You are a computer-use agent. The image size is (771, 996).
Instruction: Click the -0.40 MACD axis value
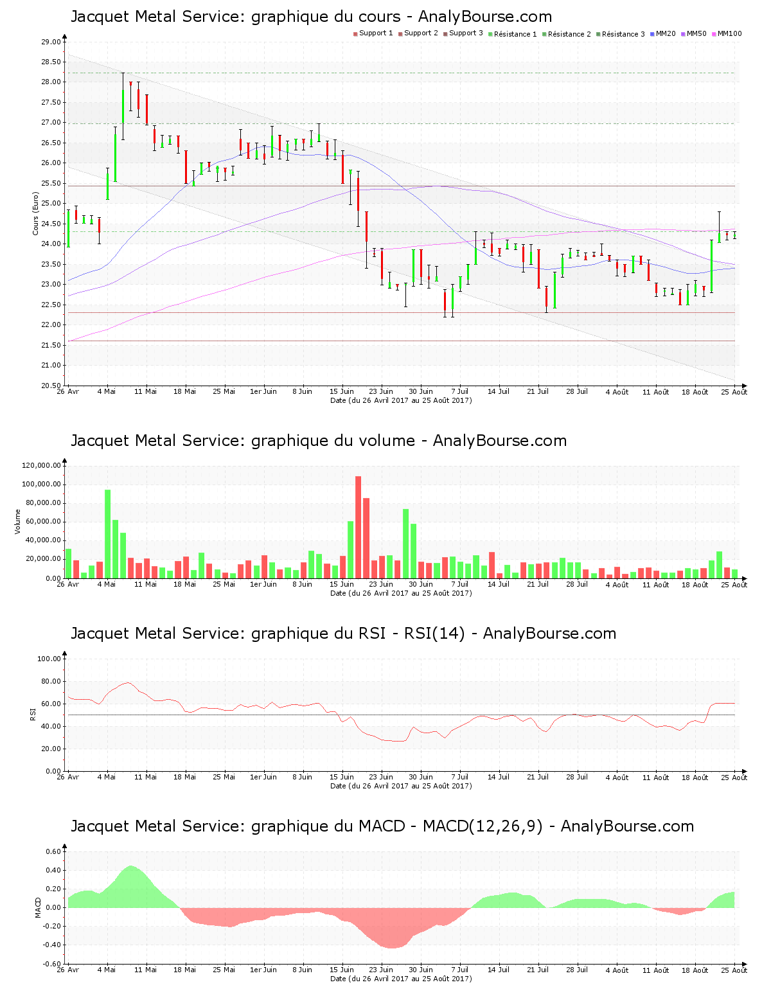pos(52,945)
